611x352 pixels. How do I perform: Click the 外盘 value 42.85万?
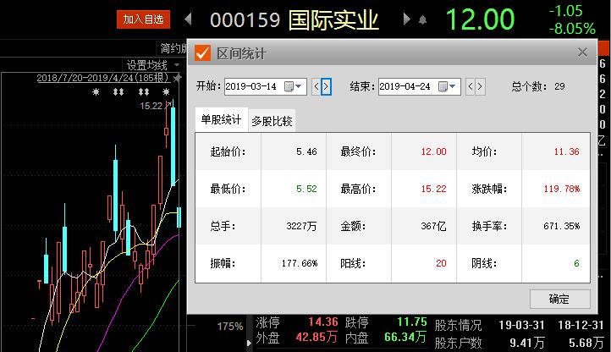pyautogui.click(x=317, y=337)
